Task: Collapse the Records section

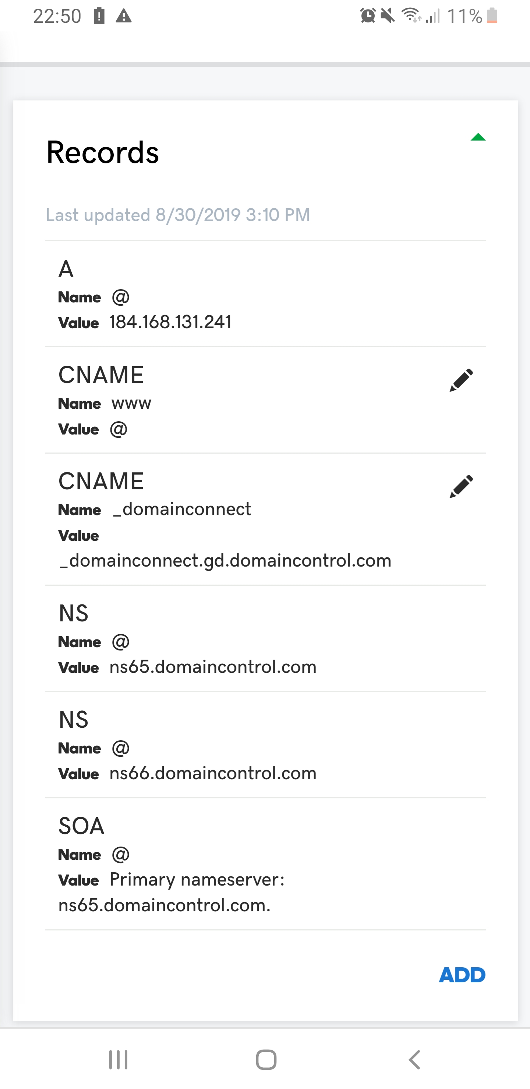Action: [x=478, y=137]
